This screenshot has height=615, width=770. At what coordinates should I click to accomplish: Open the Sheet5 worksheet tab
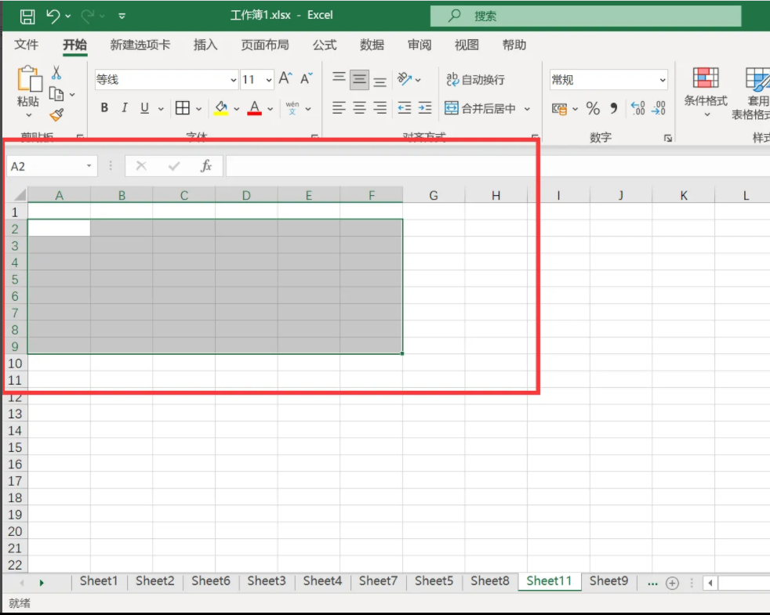tap(434, 581)
